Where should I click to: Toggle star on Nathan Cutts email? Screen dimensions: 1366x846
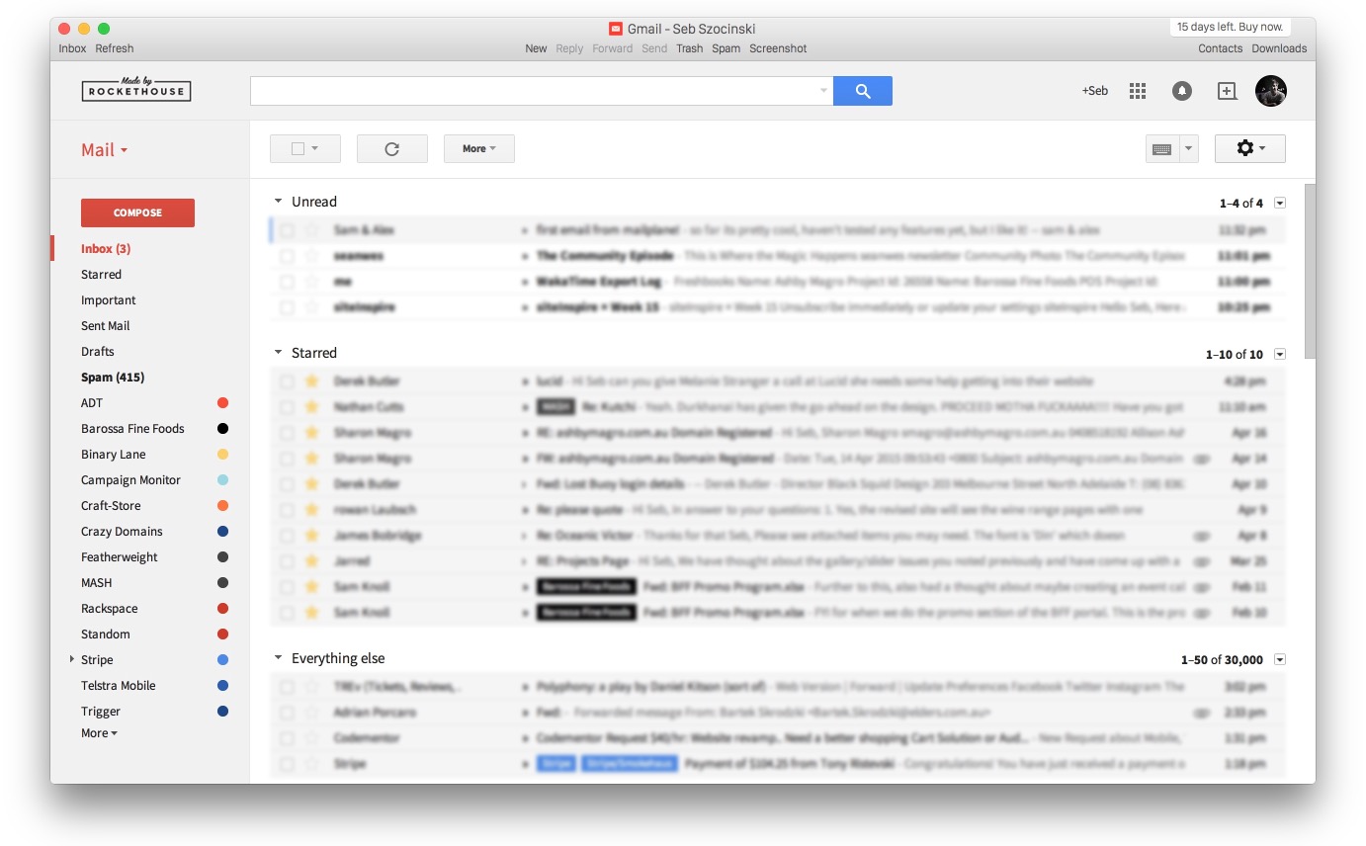pos(312,407)
